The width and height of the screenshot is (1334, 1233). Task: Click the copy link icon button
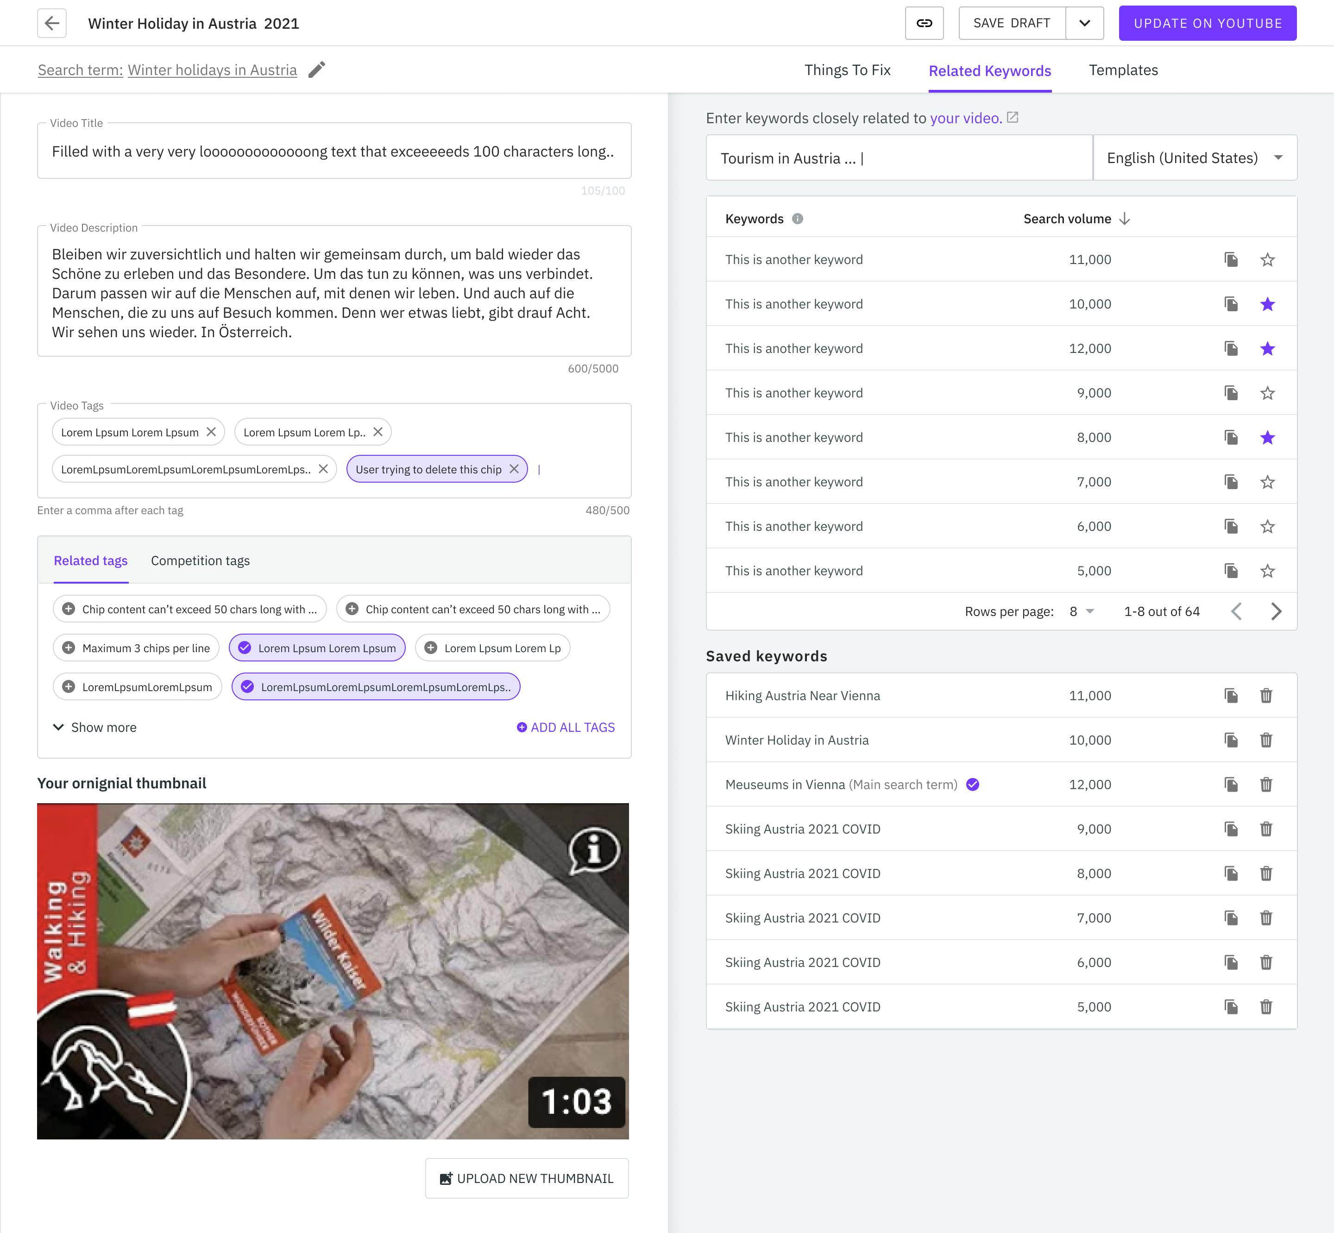(924, 23)
